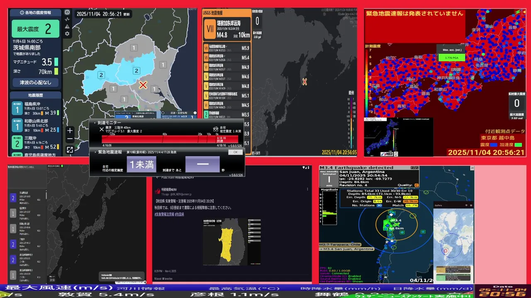531x298 pixels.
Task: Zoom out with the minus map button
Action: [70, 139]
